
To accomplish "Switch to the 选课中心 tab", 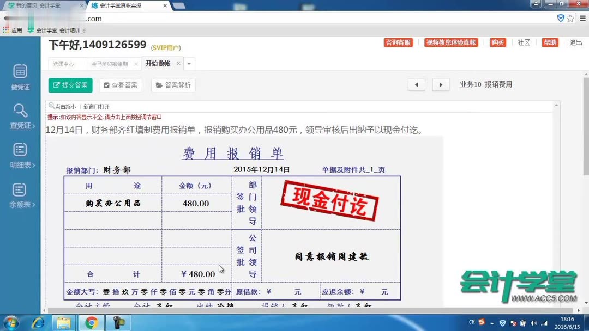I will coord(65,64).
